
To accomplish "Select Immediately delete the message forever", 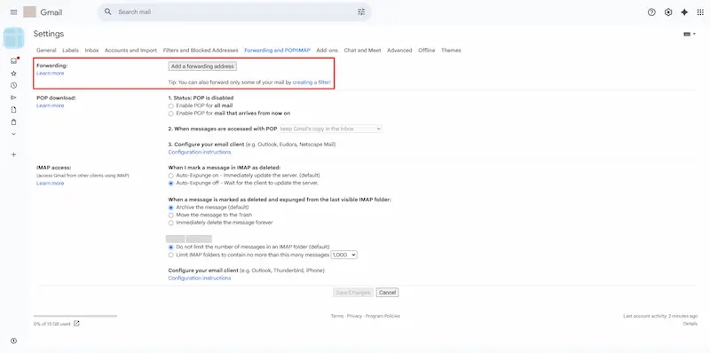I will 170,223.
